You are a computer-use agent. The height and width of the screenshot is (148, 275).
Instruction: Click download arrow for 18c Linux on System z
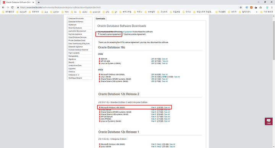tap(99, 64)
